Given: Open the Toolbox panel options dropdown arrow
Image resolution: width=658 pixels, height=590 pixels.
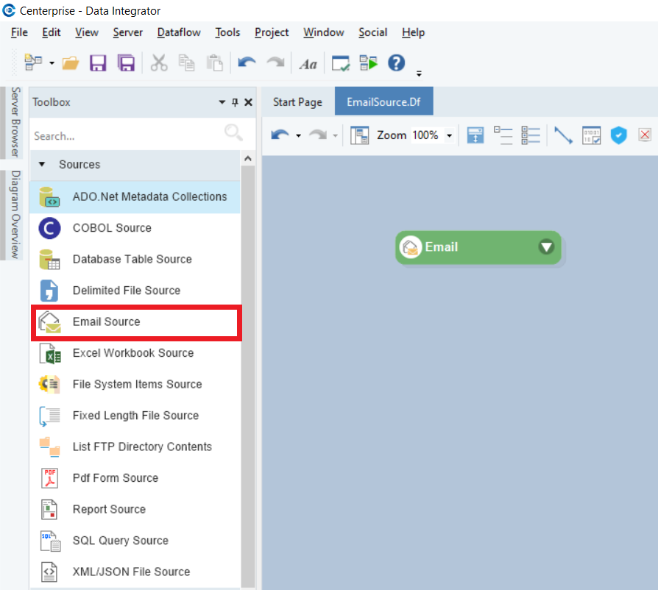Looking at the screenshot, I should pyautogui.click(x=222, y=102).
